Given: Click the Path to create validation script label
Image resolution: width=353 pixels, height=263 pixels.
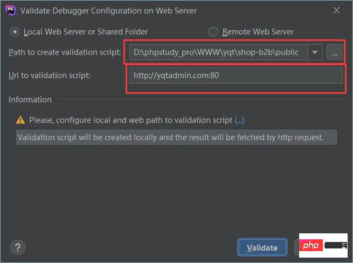Looking at the screenshot, I should point(65,52).
